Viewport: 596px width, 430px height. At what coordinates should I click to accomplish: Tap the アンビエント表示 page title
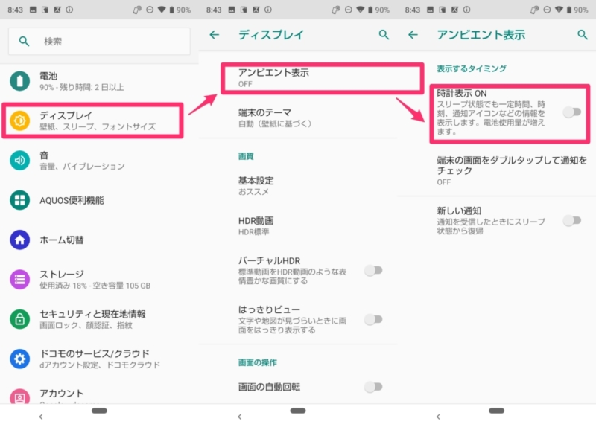[x=481, y=35]
